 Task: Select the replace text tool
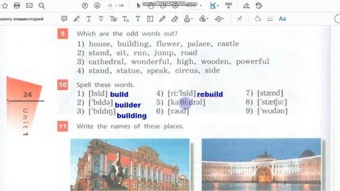point(113,19)
